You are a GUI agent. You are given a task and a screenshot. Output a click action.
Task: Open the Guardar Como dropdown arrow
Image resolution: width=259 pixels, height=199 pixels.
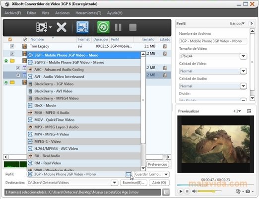pos(166,174)
